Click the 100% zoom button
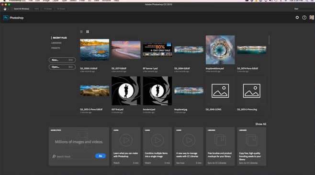Image resolution: width=315 pixels, height=175 pixels. click(x=36, y=9)
